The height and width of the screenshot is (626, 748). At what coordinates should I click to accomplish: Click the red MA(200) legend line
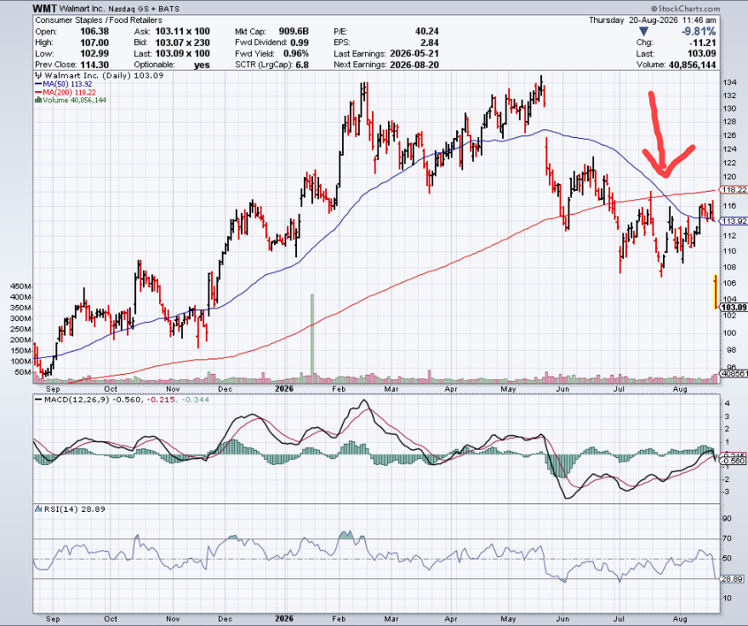click(38, 92)
